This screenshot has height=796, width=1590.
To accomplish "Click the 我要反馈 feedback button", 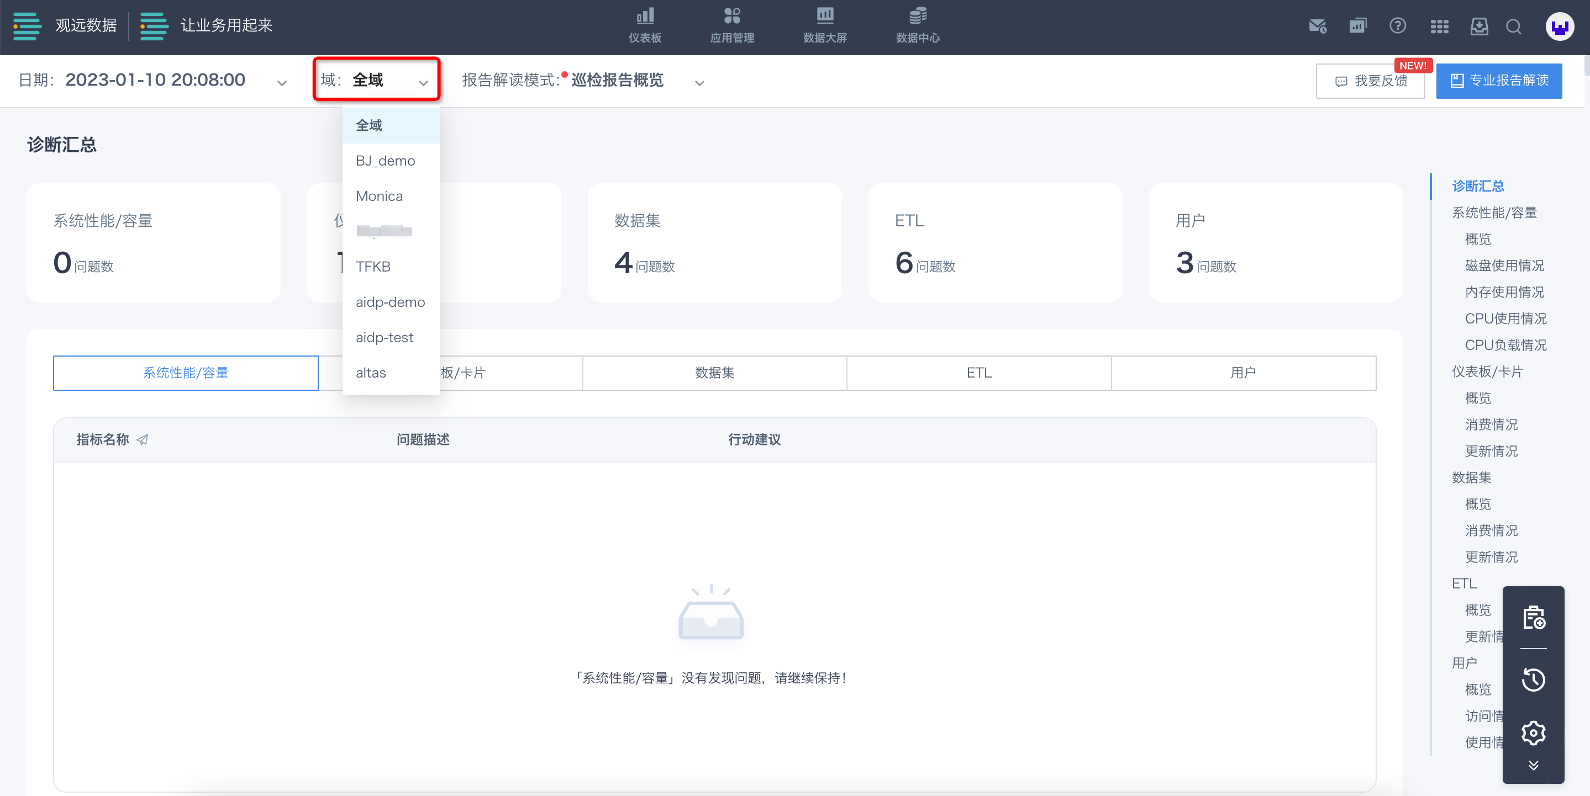I will (x=1370, y=81).
